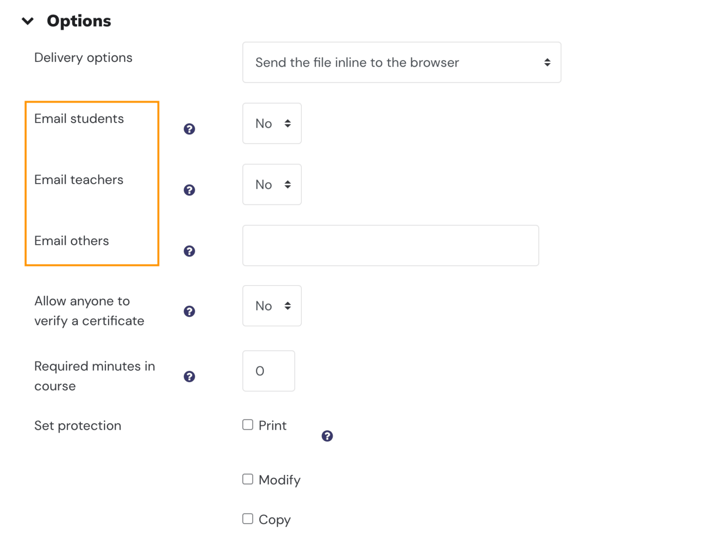The image size is (721, 543).
Task: Select the Required minutes in course field
Action: click(x=268, y=371)
